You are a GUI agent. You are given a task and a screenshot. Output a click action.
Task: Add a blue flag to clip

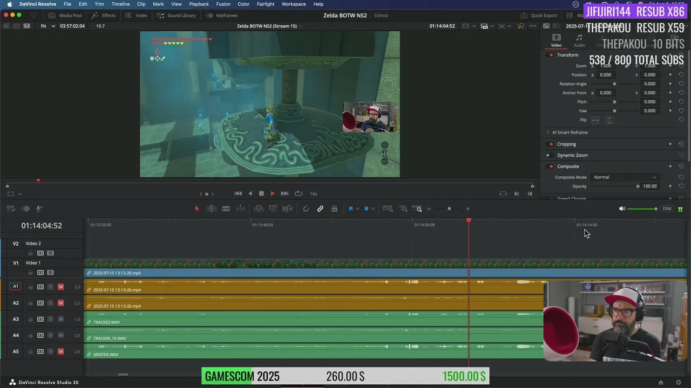[x=350, y=209]
